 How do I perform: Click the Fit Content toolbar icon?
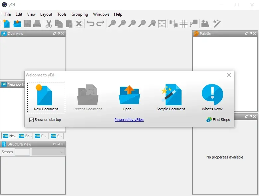[162, 24]
